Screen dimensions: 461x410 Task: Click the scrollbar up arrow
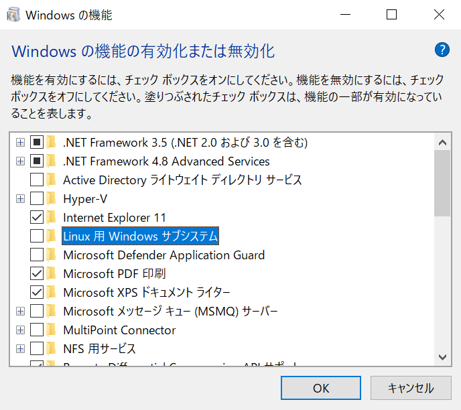click(442, 143)
